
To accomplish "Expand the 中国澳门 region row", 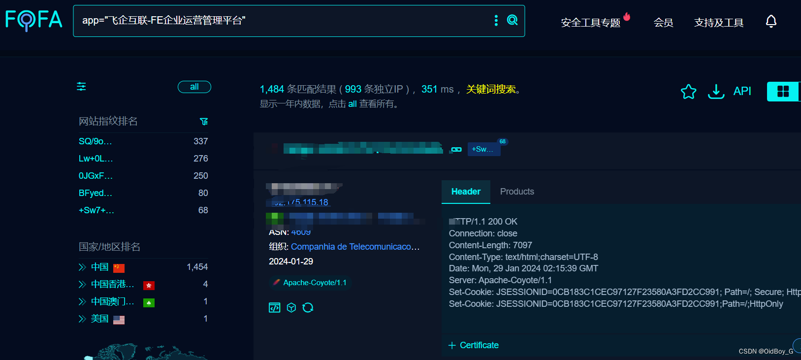I will [x=82, y=301].
